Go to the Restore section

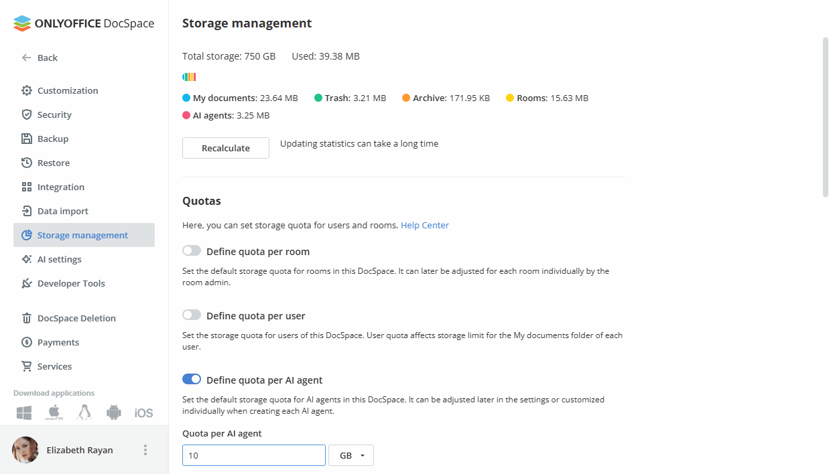53,162
